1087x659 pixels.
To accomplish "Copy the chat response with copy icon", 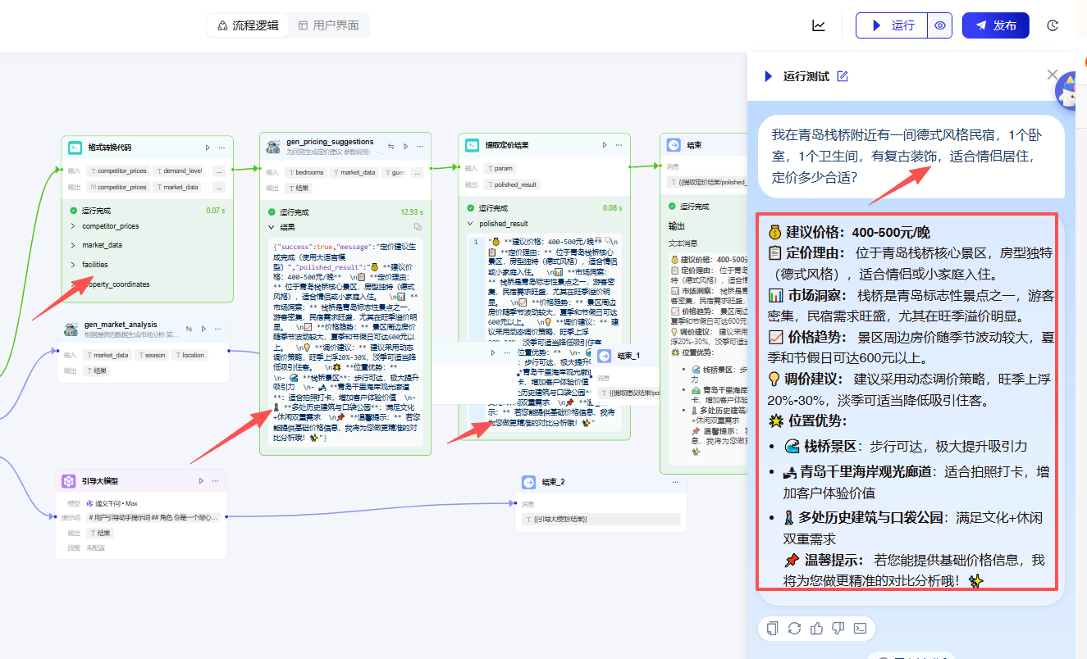I will 772,629.
